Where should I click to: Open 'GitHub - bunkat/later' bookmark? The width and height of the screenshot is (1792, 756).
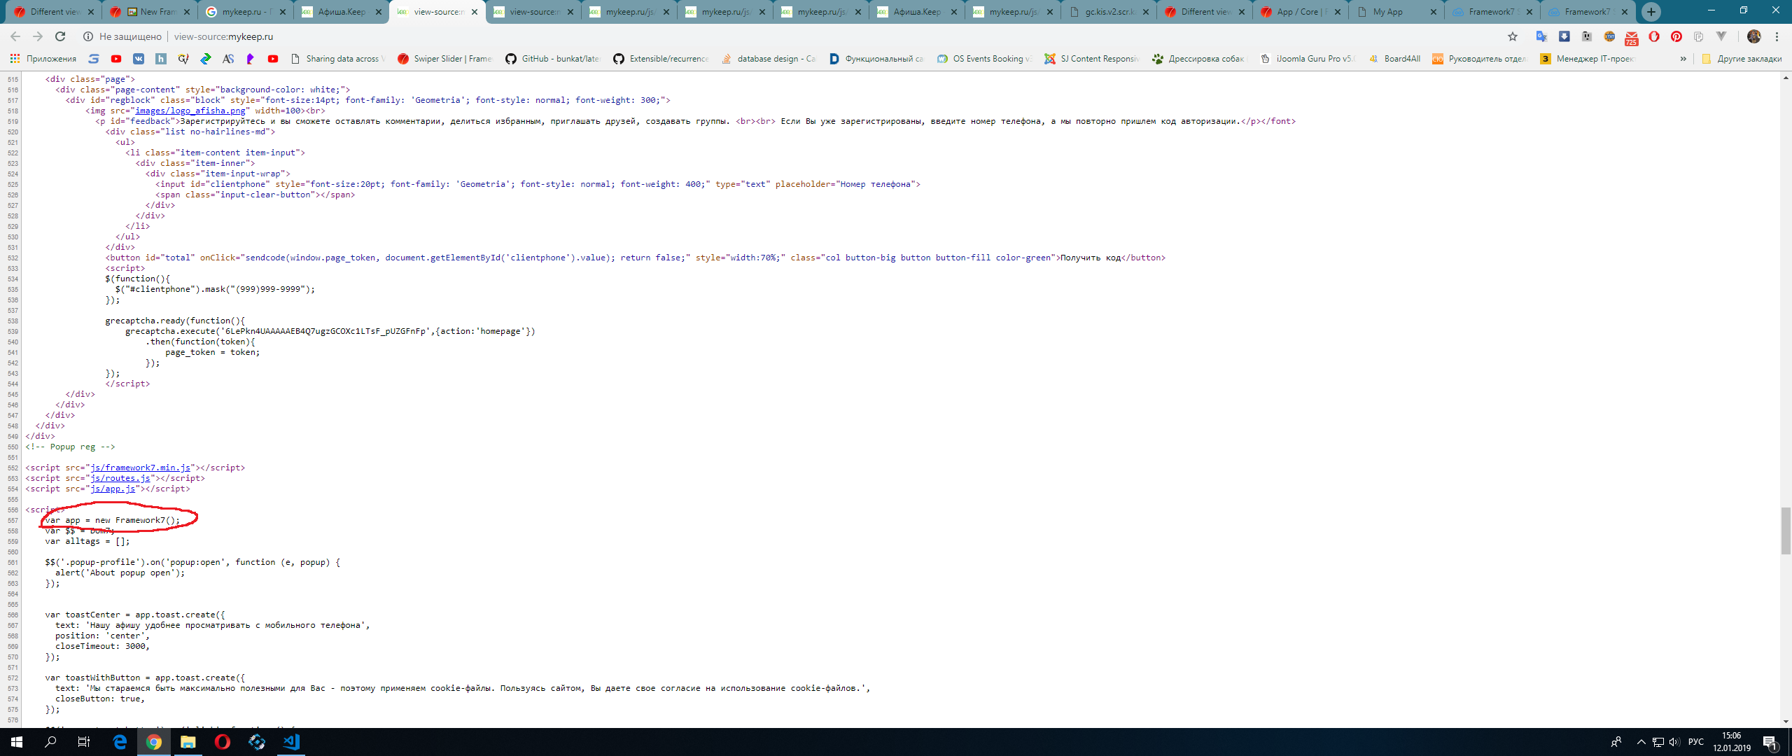pos(553,59)
